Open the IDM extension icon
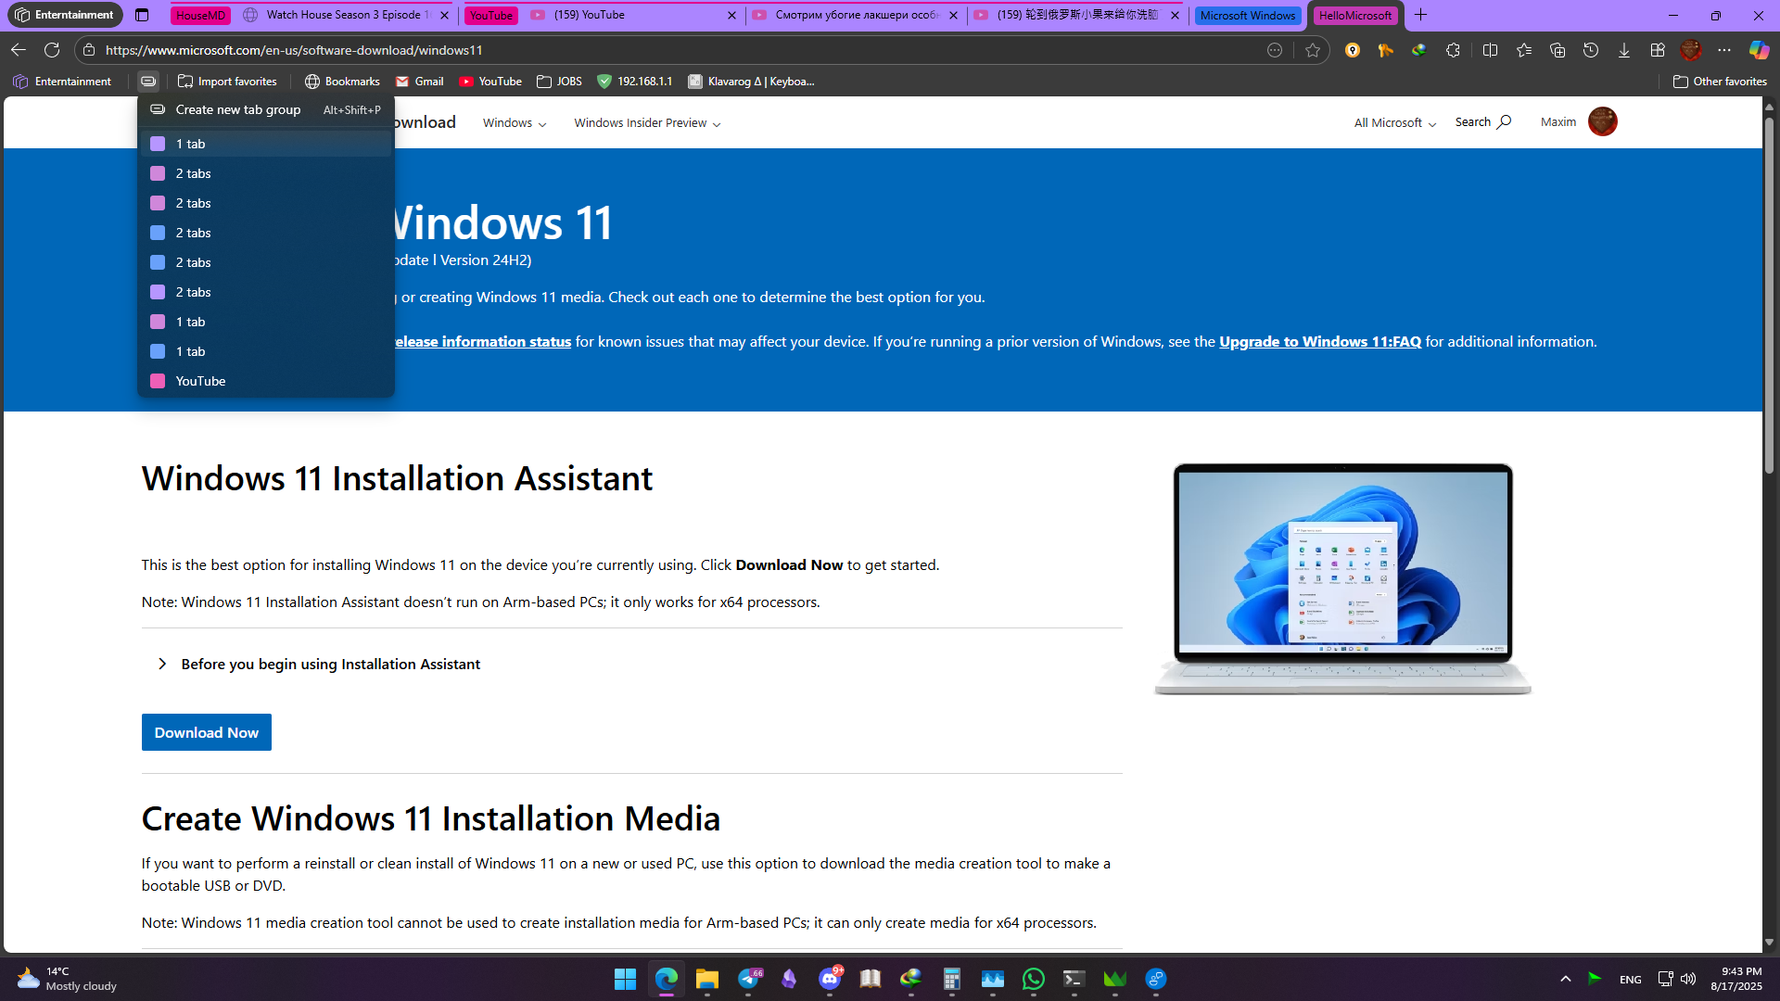Viewport: 1780px width, 1001px height. point(1420,50)
